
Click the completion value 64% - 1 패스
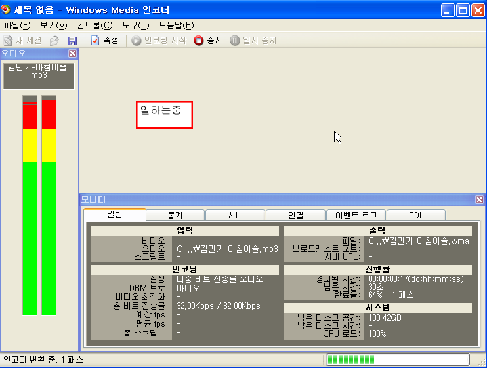(391, 295)
